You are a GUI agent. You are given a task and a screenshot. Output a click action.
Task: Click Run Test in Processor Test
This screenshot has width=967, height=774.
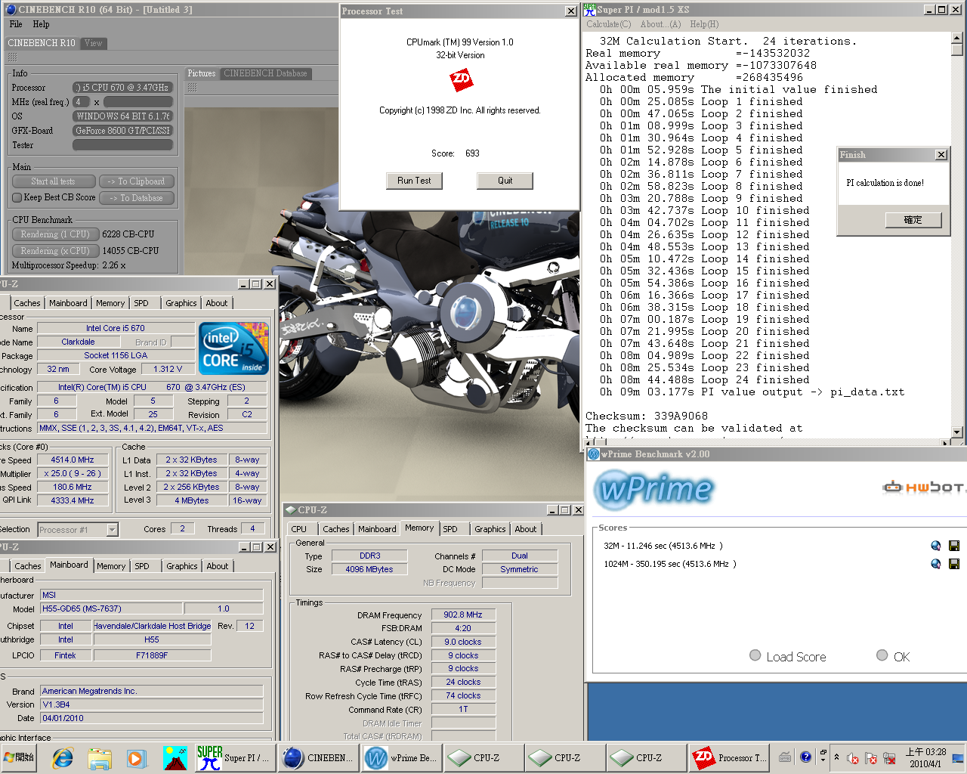click(414, 181)
